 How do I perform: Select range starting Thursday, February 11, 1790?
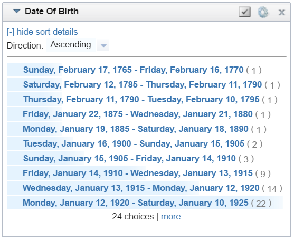click(x=141, y=99)
